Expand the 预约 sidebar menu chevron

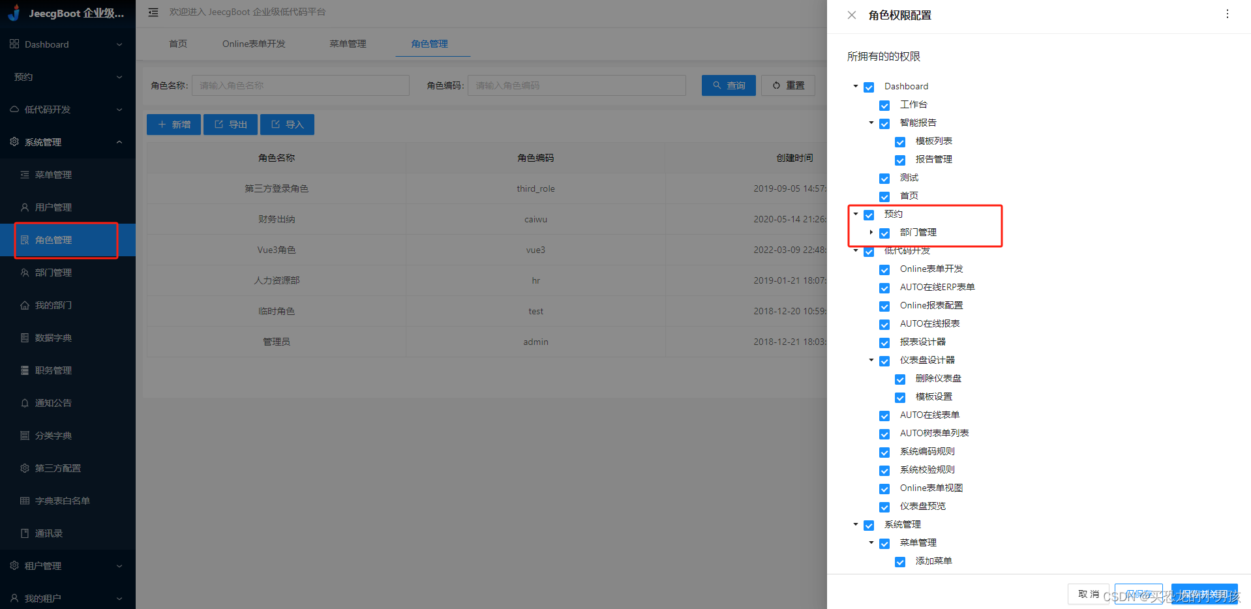119,77
